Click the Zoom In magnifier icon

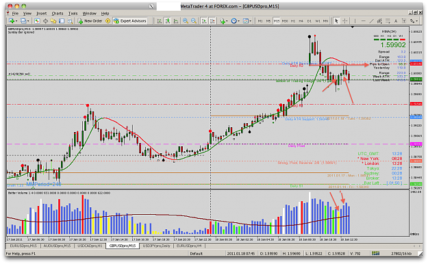186,21
